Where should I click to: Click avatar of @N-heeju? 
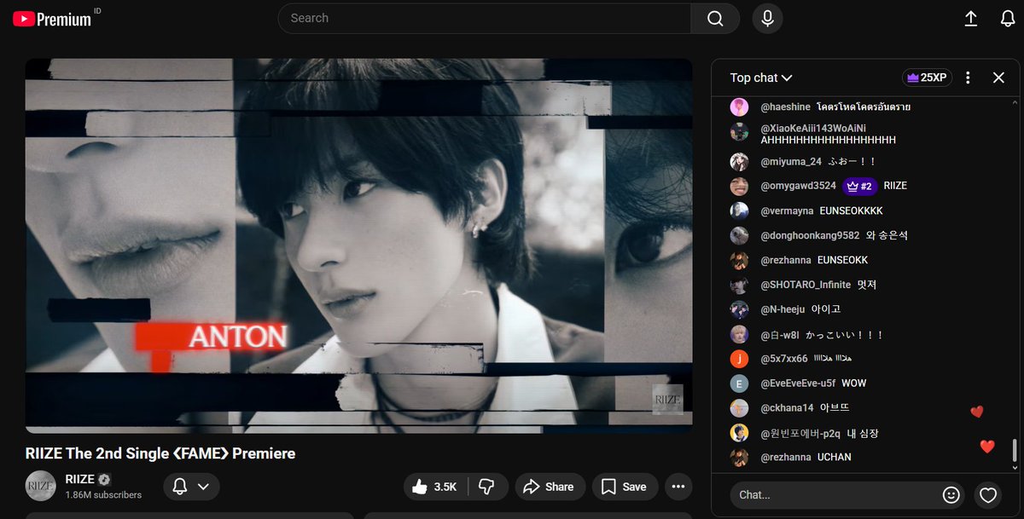tap(739, 309)
